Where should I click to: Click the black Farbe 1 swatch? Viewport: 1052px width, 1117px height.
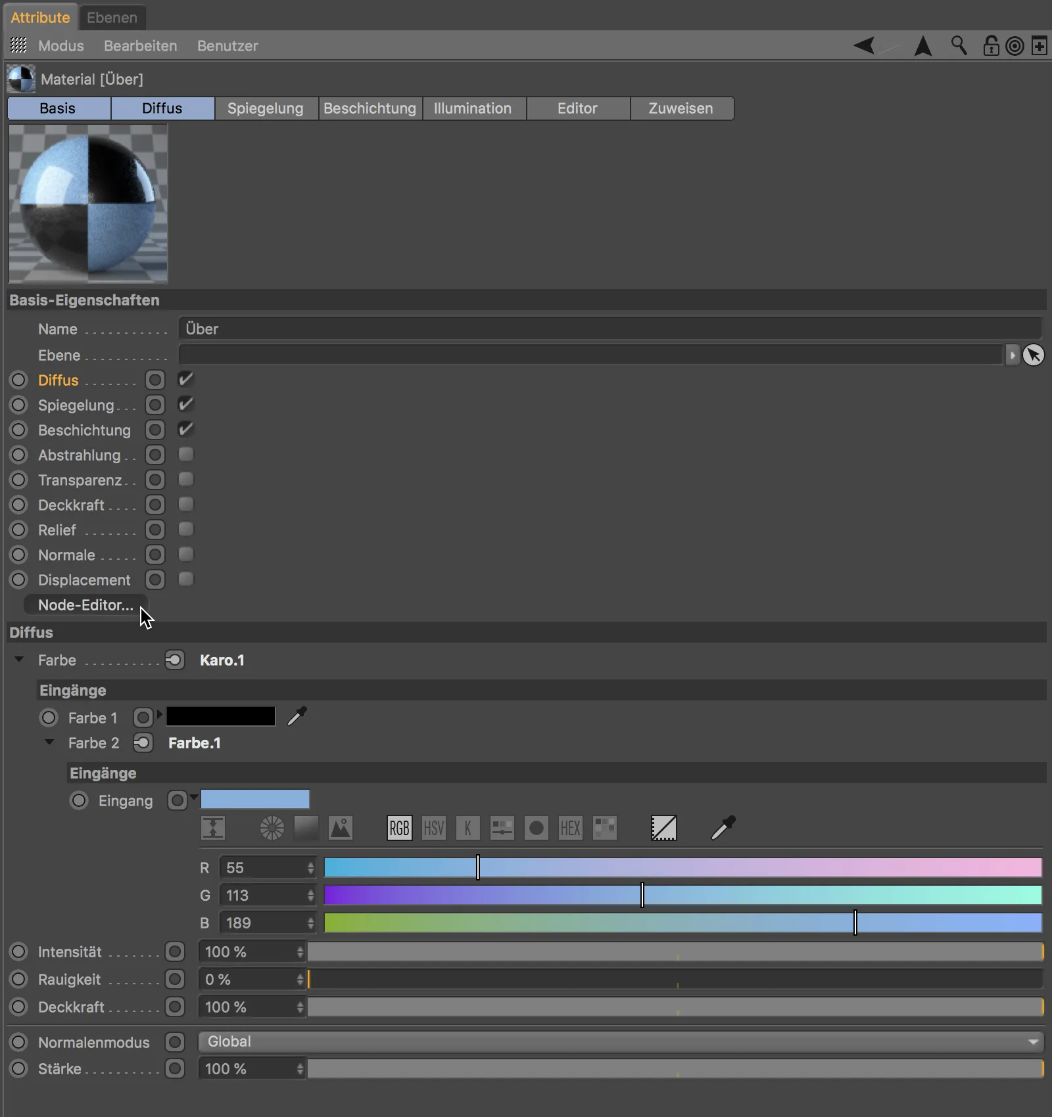221,716
